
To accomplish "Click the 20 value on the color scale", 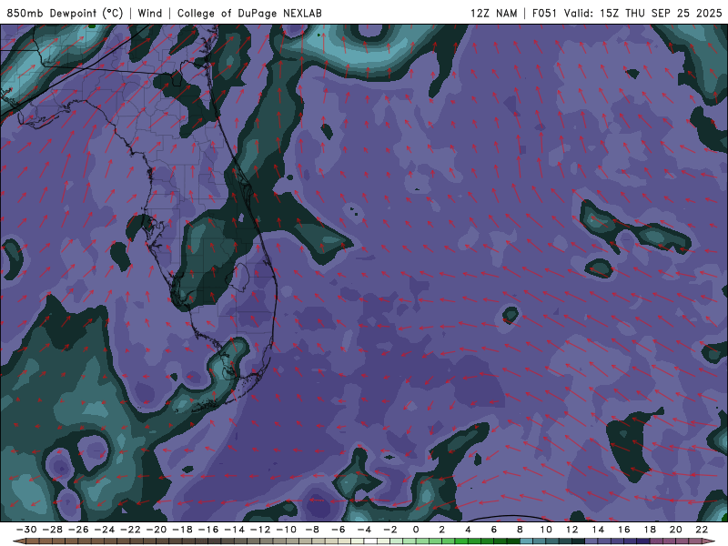I will coord(676,530).
